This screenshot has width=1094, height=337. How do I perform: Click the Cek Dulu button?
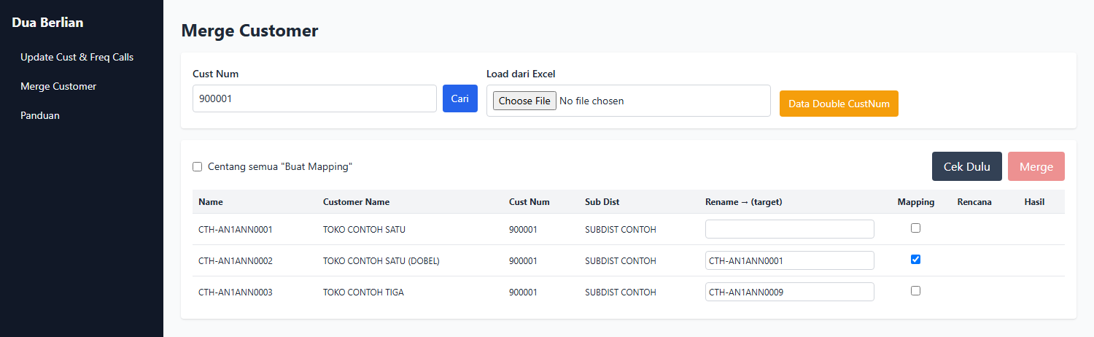pos(967,166)
